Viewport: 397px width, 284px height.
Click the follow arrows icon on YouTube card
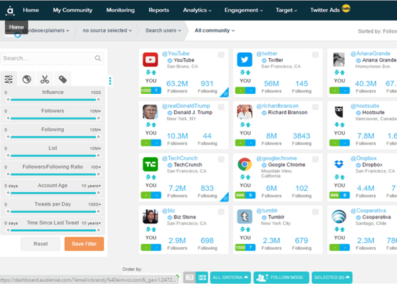(x=151, y=73)
